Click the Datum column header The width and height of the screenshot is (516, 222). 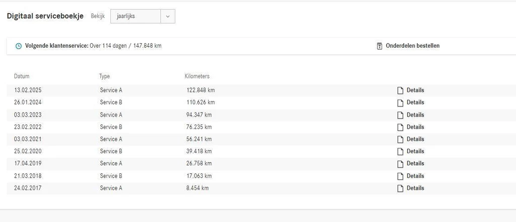pos(22,76)
